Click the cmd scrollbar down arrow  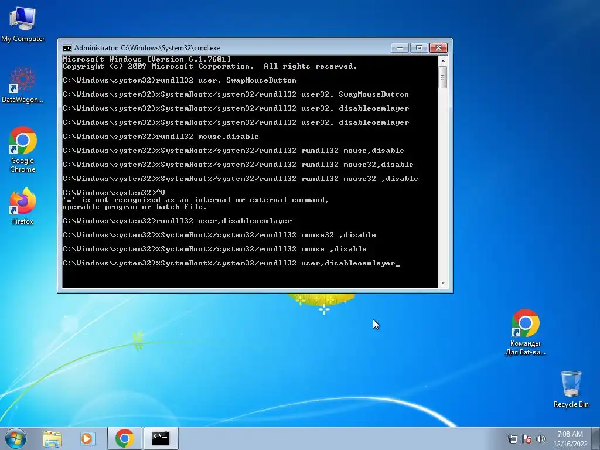click(x=443, y=283)
